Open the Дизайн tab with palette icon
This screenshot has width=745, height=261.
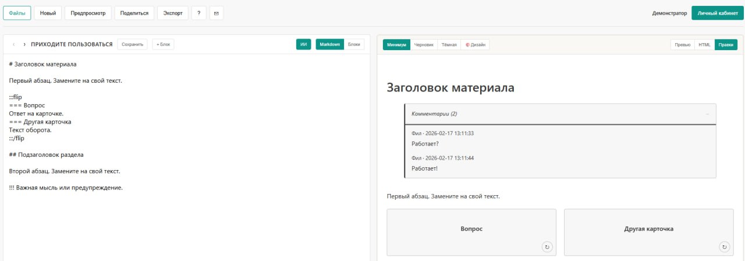coord(475,44)
